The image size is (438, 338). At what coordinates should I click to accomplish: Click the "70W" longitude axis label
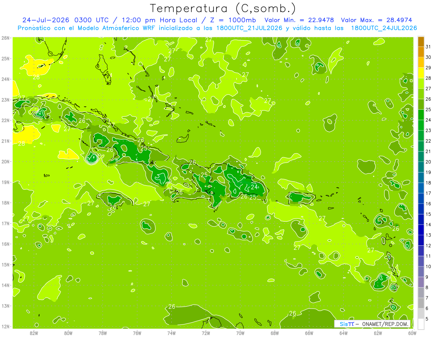(240, 333)
